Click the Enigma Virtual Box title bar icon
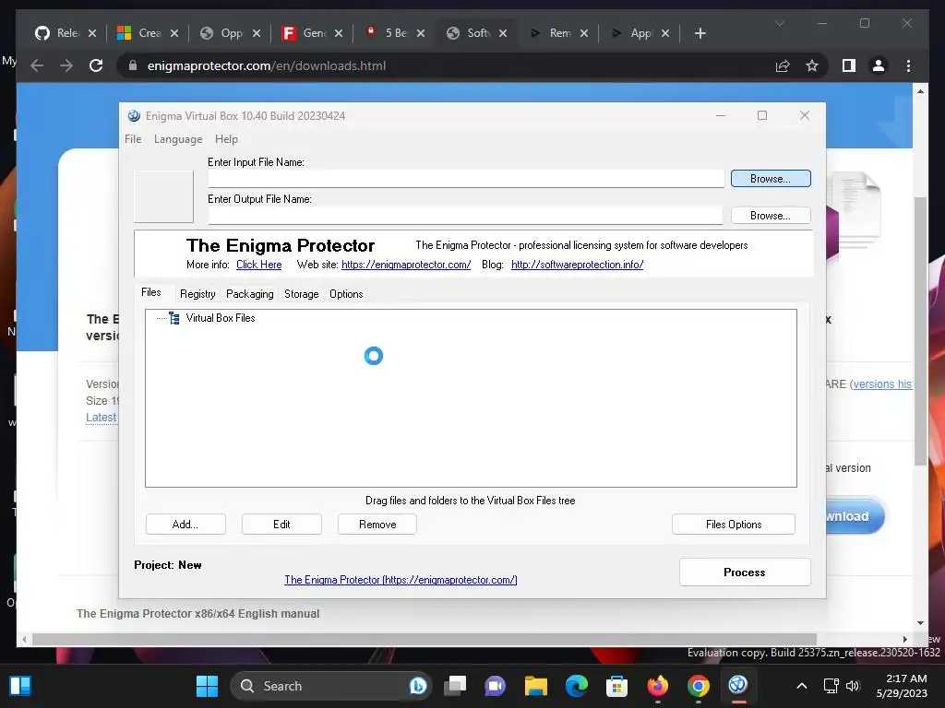This screenshot has width=945, height=708. tap(135, 115)
